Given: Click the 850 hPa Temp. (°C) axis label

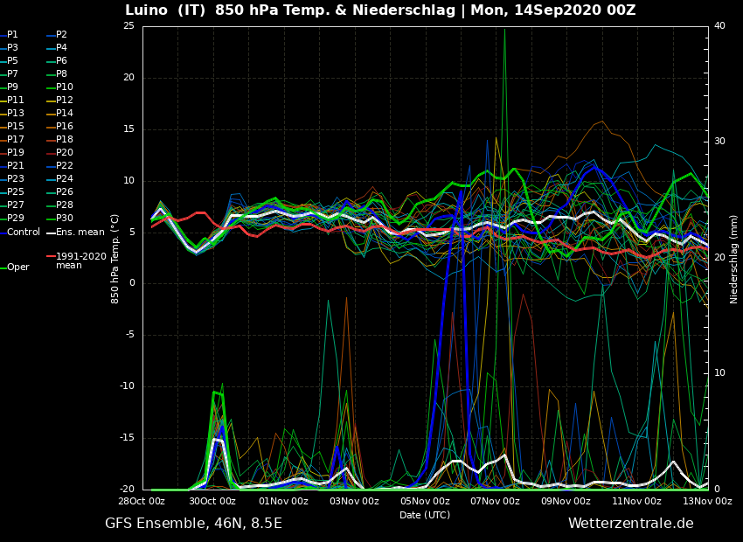Looking at the screenshot, I should point(115,258).
